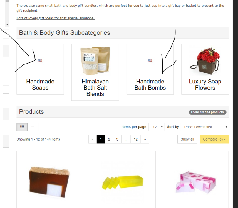Go to page 2 of products

[109, 139]
